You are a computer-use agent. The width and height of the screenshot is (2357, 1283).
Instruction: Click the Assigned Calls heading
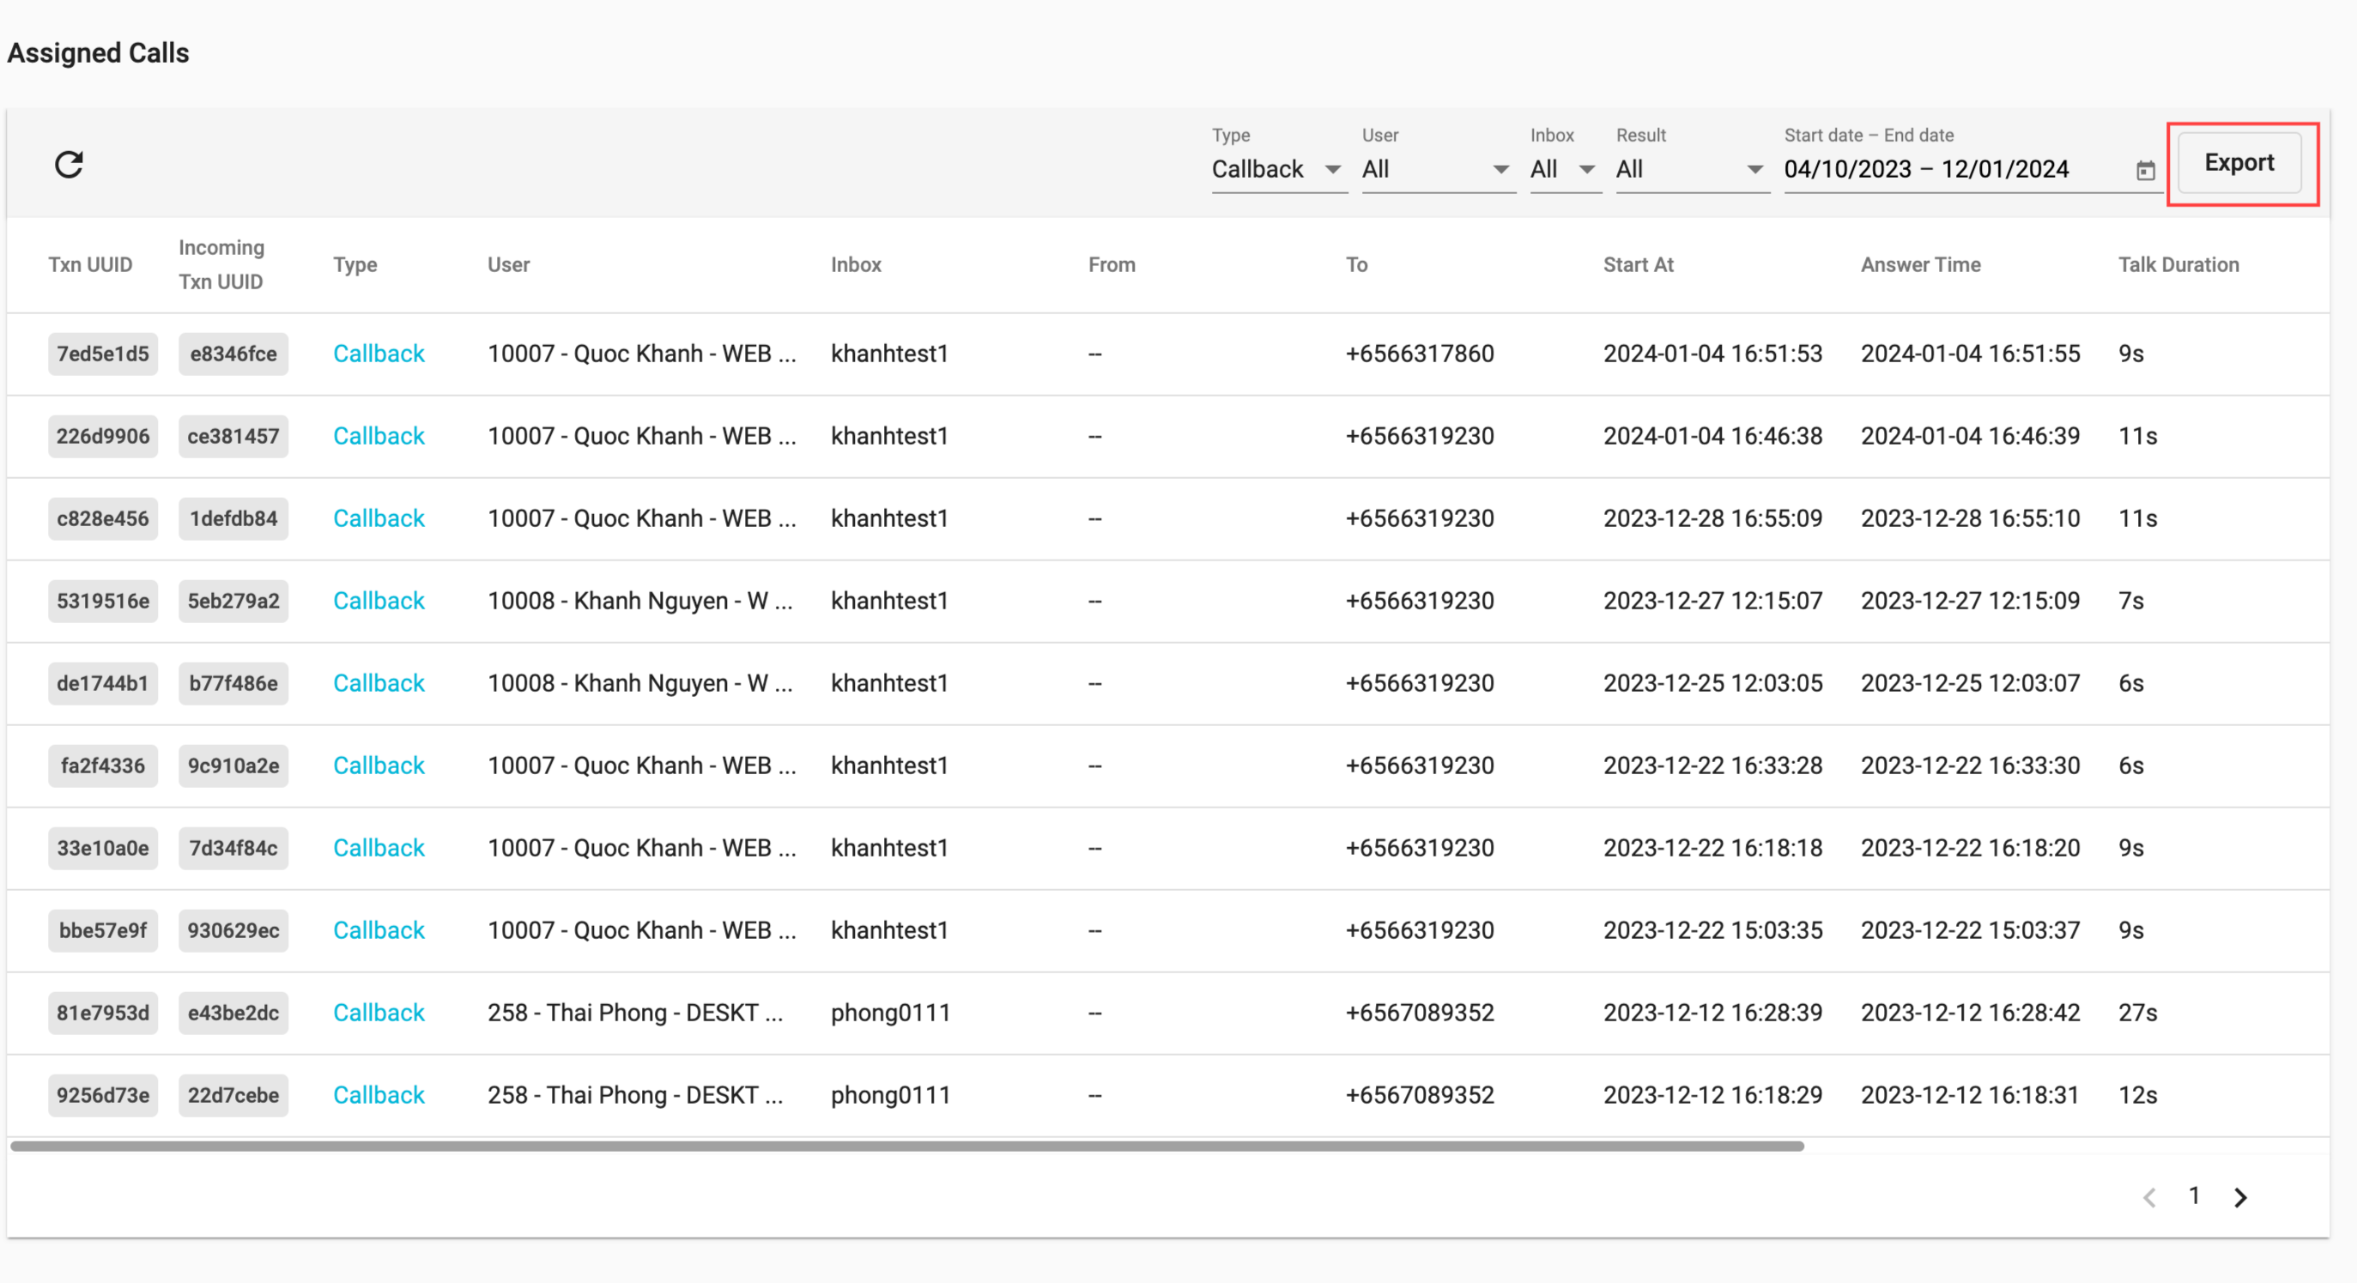point(98,53)
